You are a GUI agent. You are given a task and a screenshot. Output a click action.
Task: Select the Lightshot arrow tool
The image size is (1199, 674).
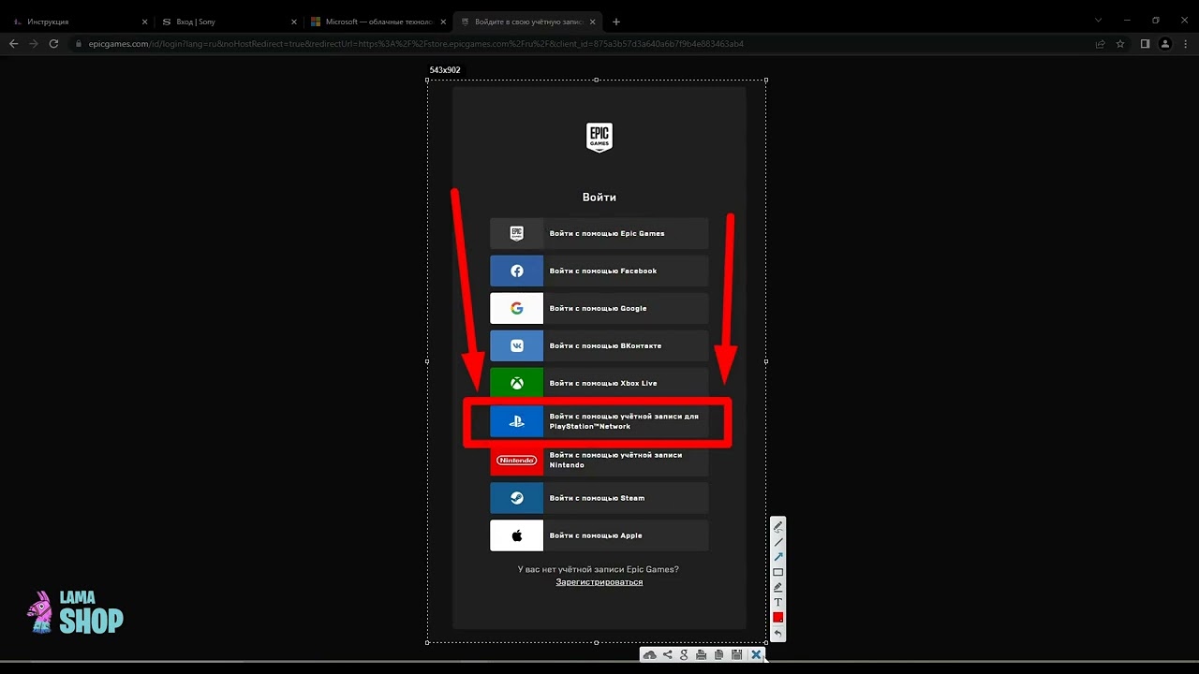(777, 557)
